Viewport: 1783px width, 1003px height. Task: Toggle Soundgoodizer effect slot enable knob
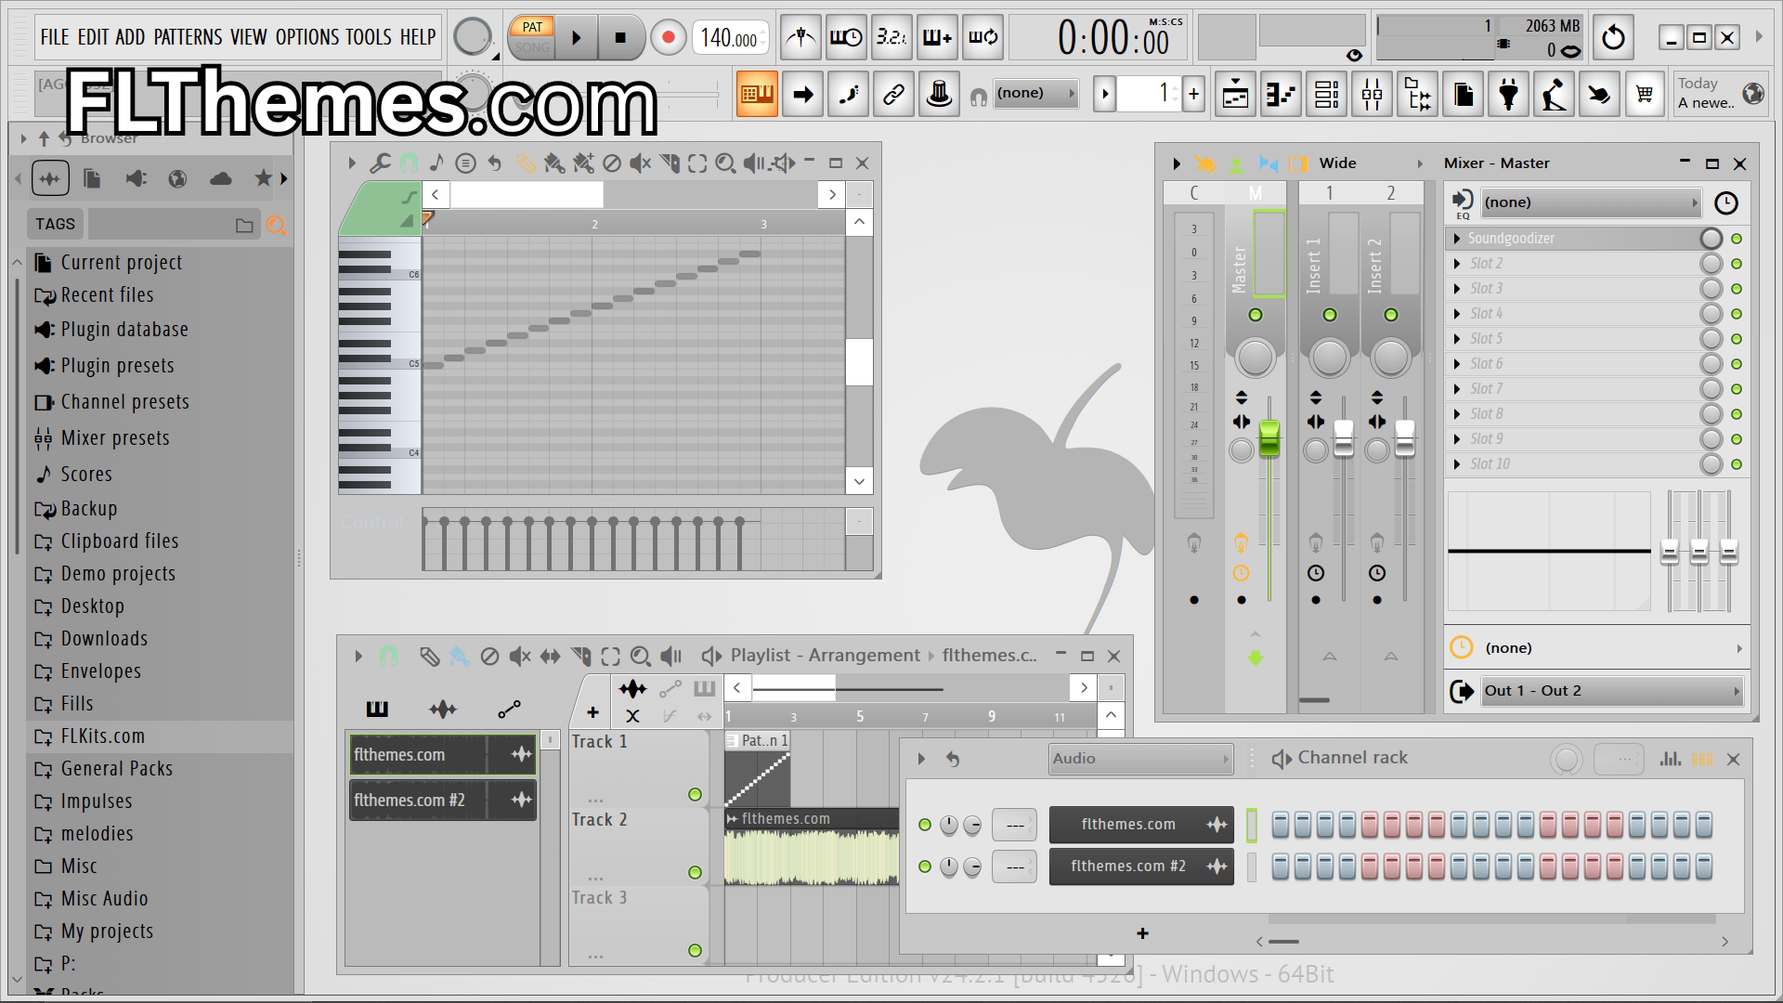tap(1711, 239)
